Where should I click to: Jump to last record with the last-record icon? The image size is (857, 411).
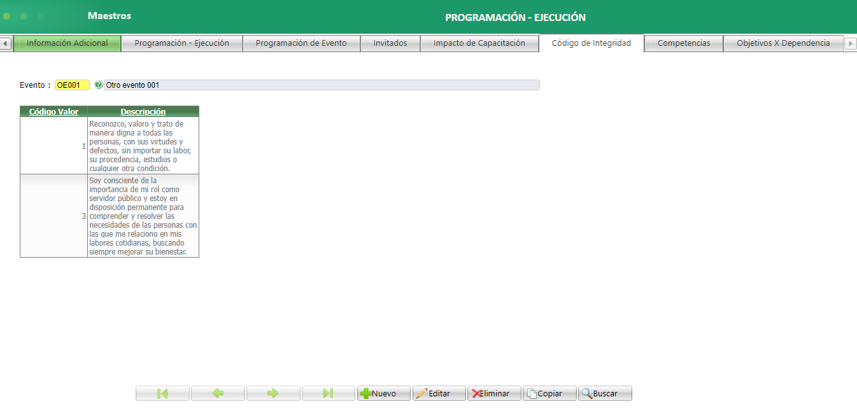(329, 393)
